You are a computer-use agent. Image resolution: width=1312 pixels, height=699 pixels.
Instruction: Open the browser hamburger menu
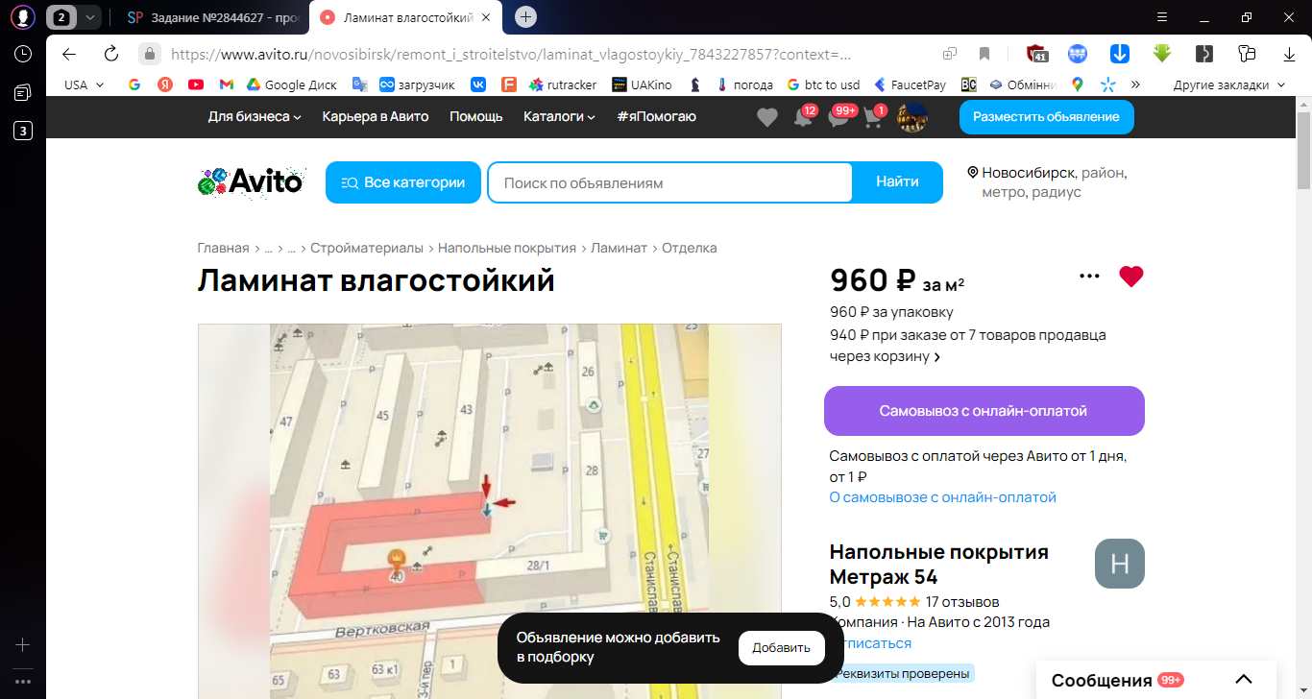pos(1162,16)
